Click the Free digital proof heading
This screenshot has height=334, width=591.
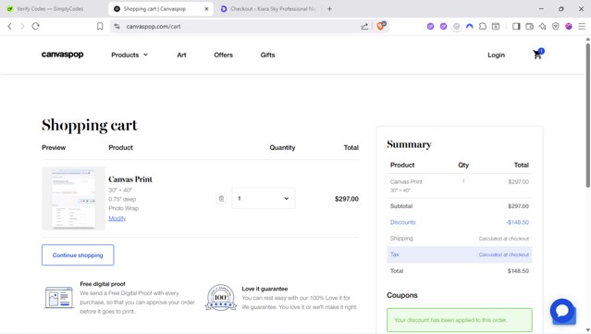103,284
